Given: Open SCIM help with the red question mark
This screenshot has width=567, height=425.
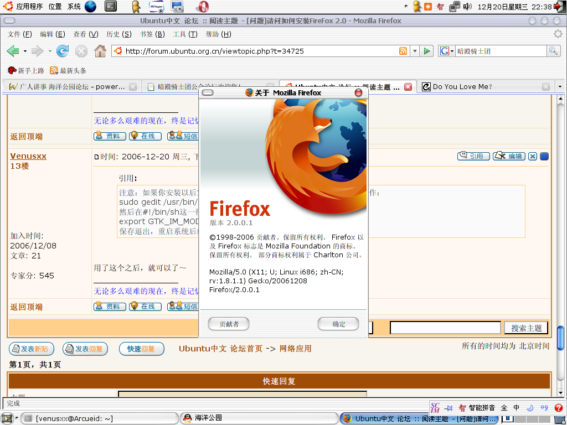Looking at the screenshot, I should 558,408.
